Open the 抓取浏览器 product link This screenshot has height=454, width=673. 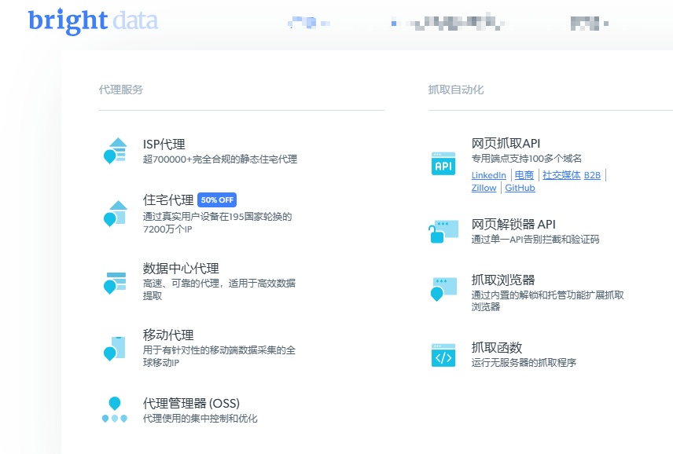coord(503,280)
